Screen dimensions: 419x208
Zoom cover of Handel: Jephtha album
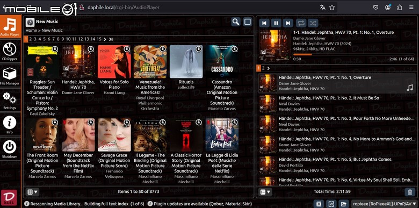pos(91,49)
